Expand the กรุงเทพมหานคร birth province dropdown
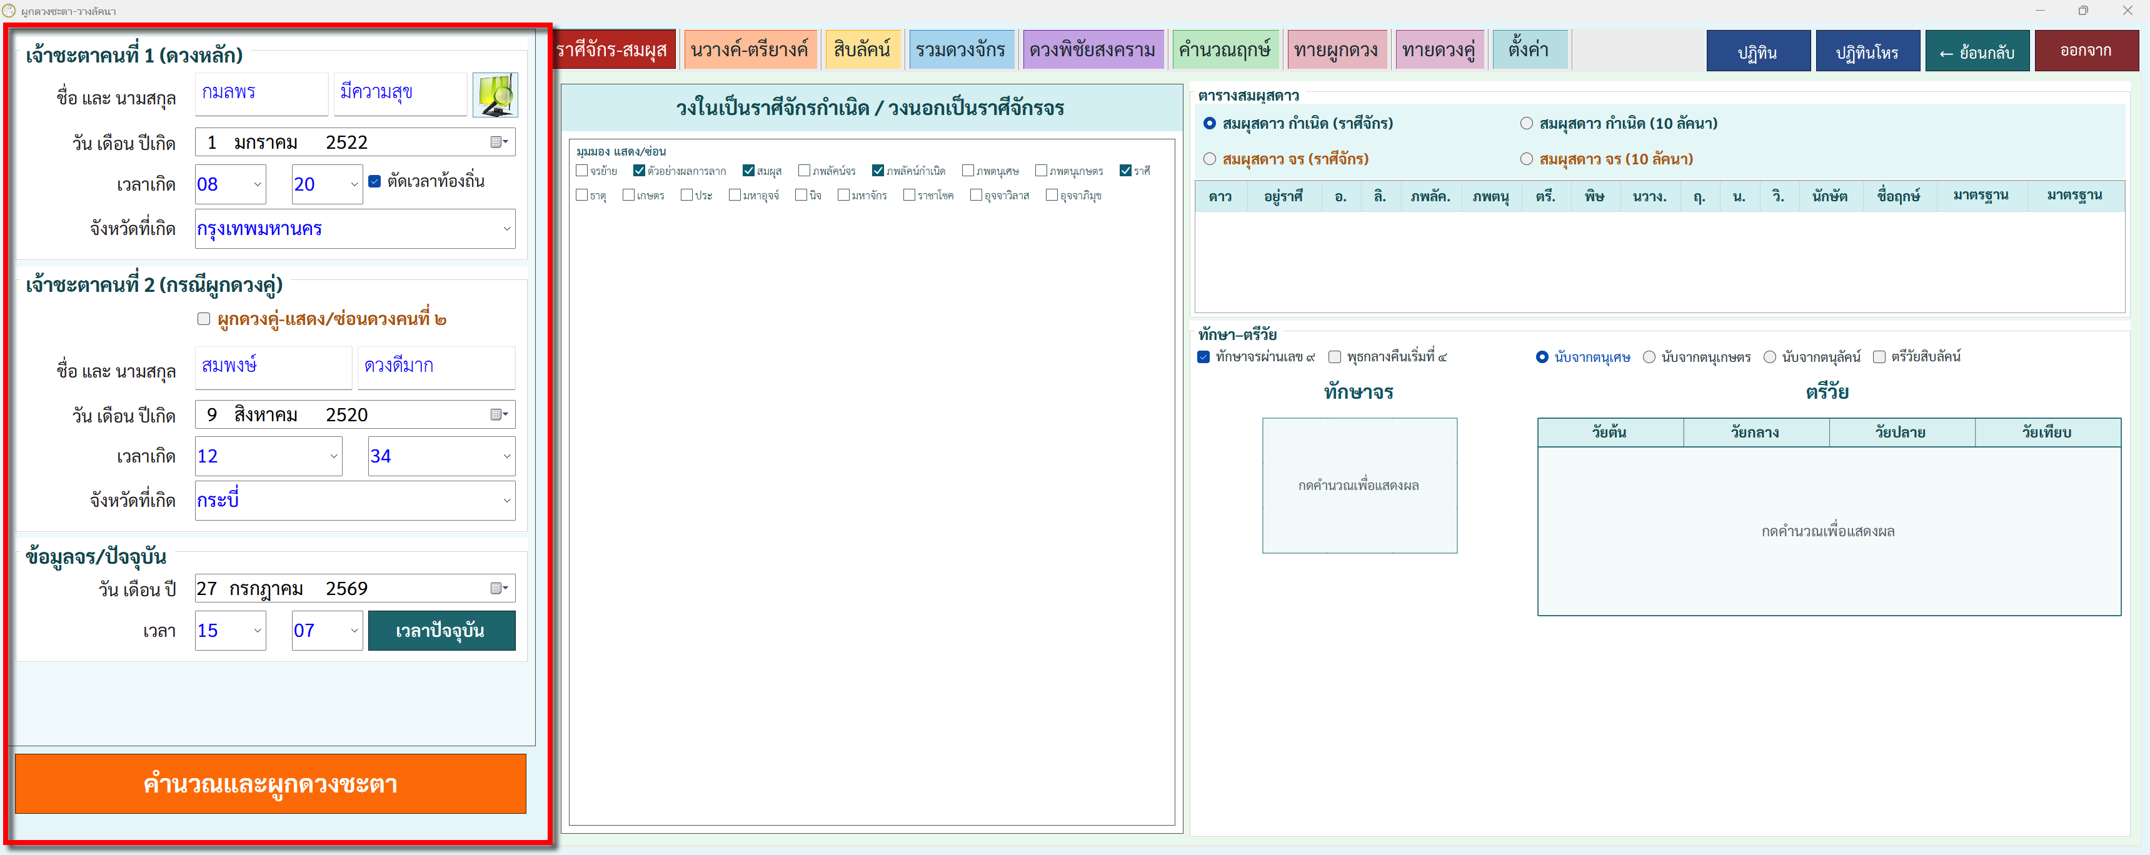 [506, 229]
